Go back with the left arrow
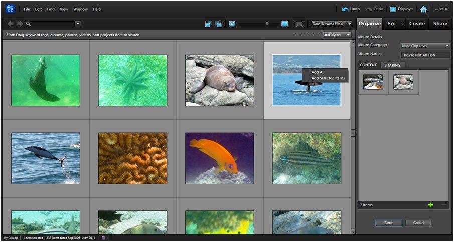This screenshot has height=242, width=454. [11, 24]
